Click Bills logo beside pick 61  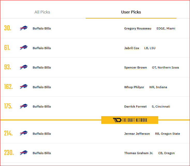pyautogui.click(x=24, y=48)
